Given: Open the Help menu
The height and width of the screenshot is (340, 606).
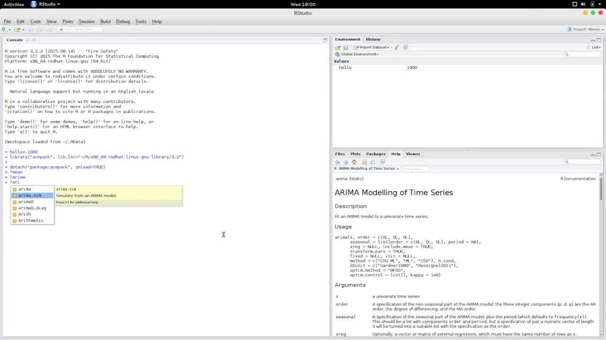Looking at the screenshot, I should click(x=157, y=21).
